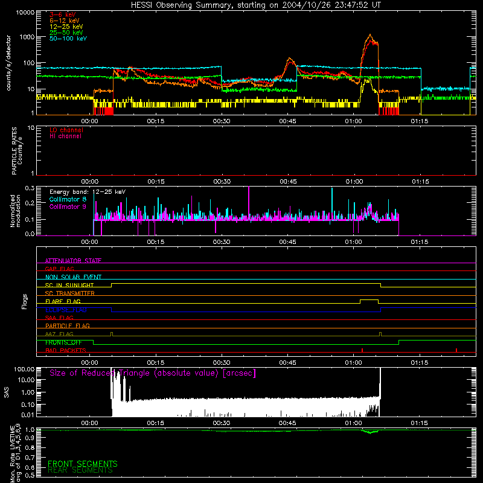Click the SC_TRANSMITTER flag label
The height and width of the screenshot is (483, 483).
[x=70, y=293]
